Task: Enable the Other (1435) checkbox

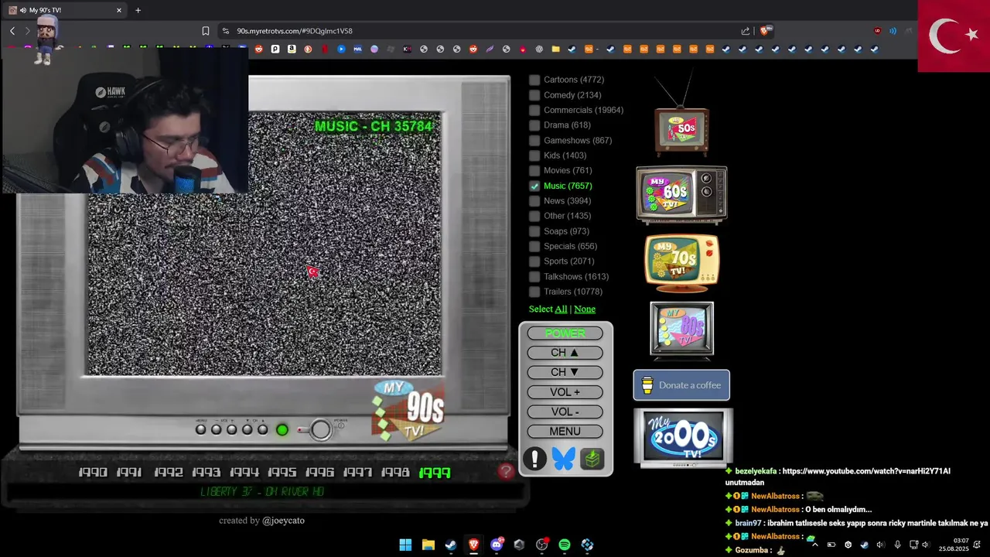Action: click(x=534, y=216)
